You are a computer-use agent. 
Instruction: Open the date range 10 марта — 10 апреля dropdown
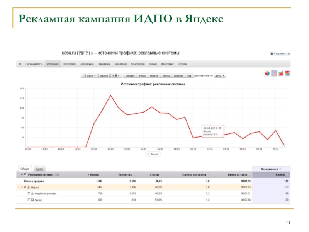click(x=101, y=75)
